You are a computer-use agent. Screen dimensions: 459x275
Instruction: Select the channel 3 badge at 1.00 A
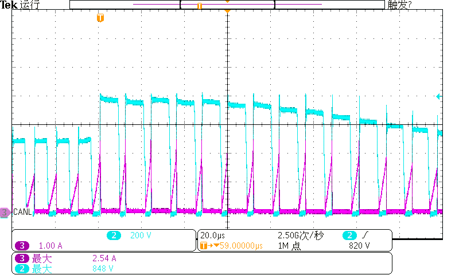click(22, 246)
